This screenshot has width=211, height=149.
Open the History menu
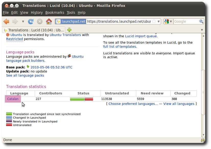coord(37,13)
